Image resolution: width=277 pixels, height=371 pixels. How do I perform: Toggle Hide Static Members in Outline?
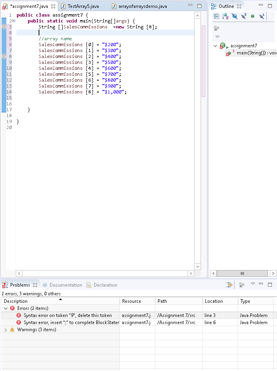(x=244, y=16)
